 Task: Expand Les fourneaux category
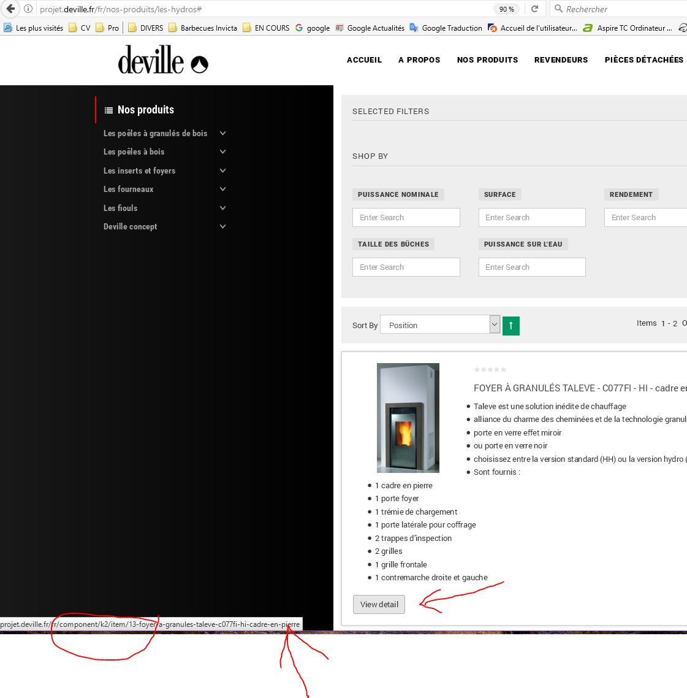[223, 189]
